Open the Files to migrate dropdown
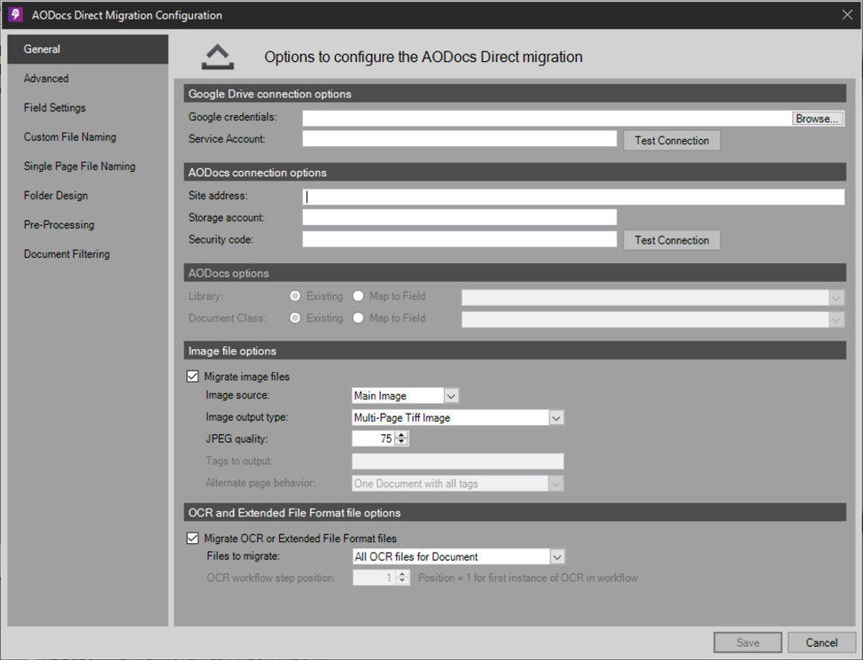 557,557
